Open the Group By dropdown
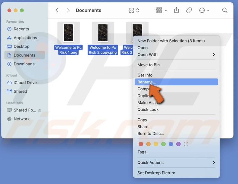The image size is (238, 184). pos(161,10)
